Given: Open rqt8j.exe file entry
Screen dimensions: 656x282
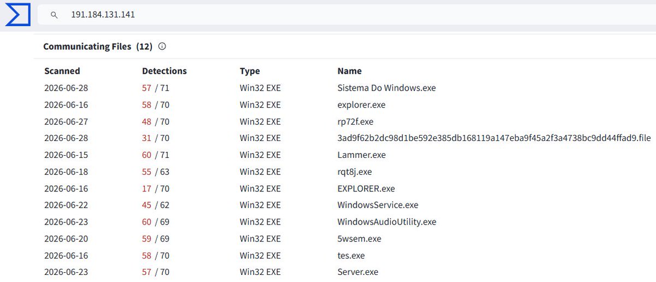Looking at the screenshot, I should (x=355, y=172).
